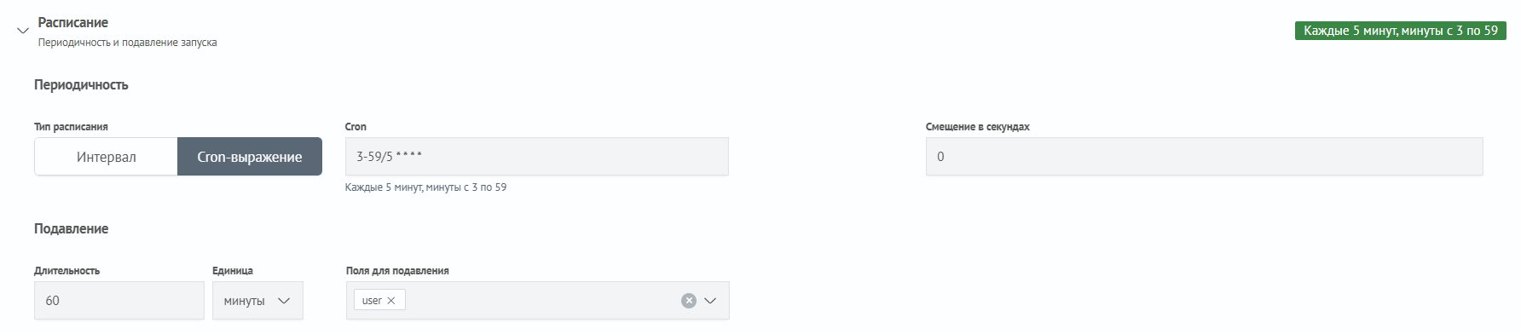Click the user tag chip

pos(379,301)
